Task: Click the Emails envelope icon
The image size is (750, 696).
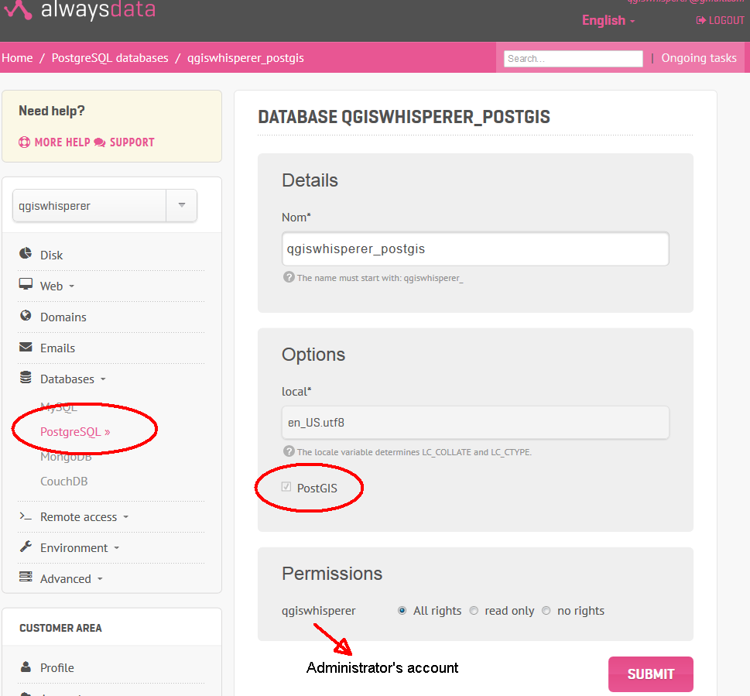Action: pos(26,348)
